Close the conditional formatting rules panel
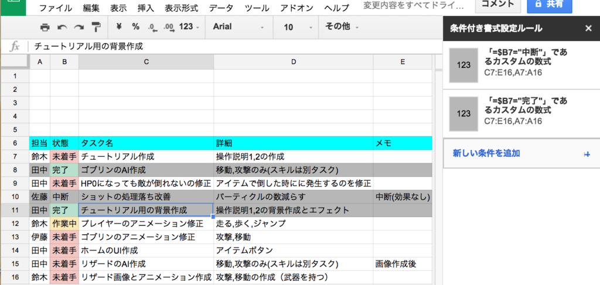600x285 pixels. point(588,28)
